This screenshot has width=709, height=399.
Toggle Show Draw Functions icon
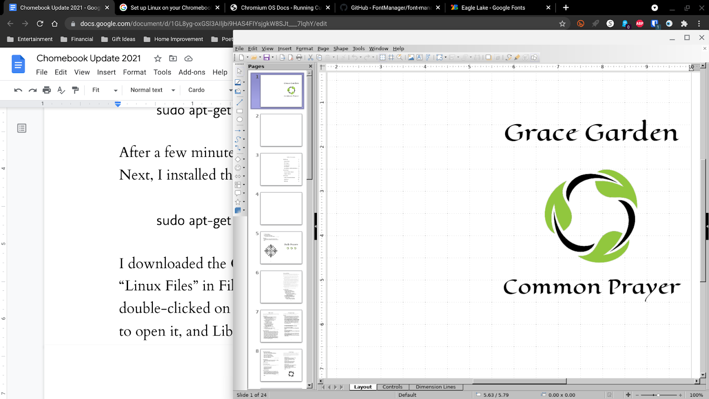pos(534,57)
